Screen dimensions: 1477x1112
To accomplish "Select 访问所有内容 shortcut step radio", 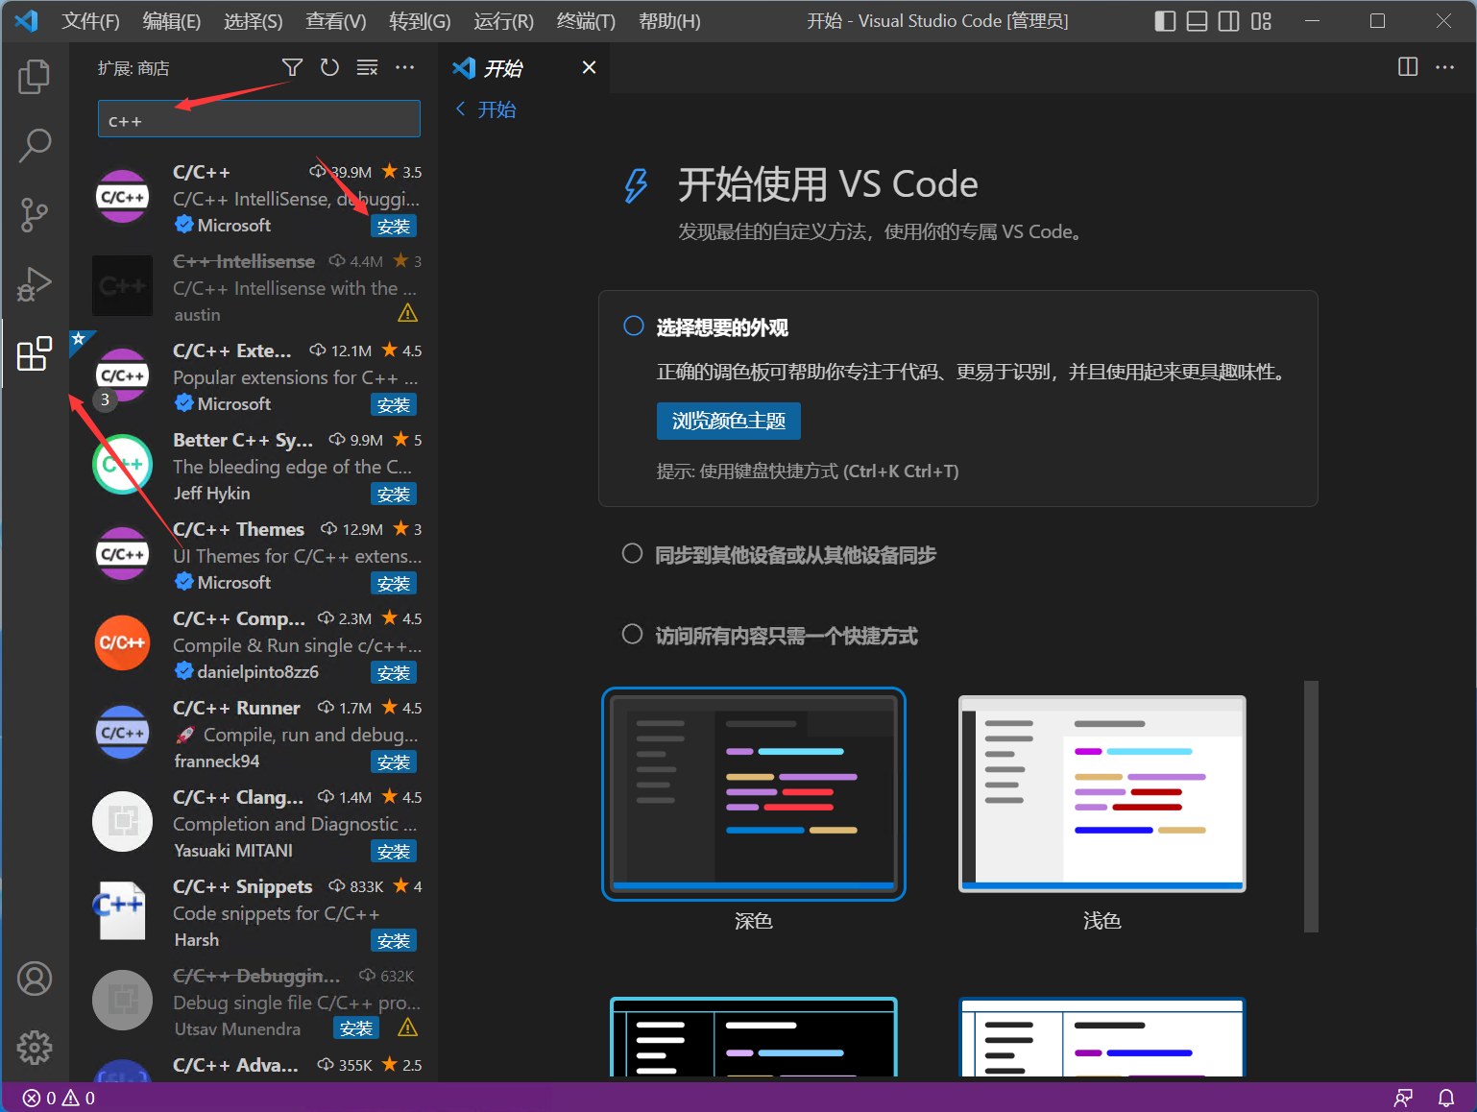I will click(x=632, y=634).
